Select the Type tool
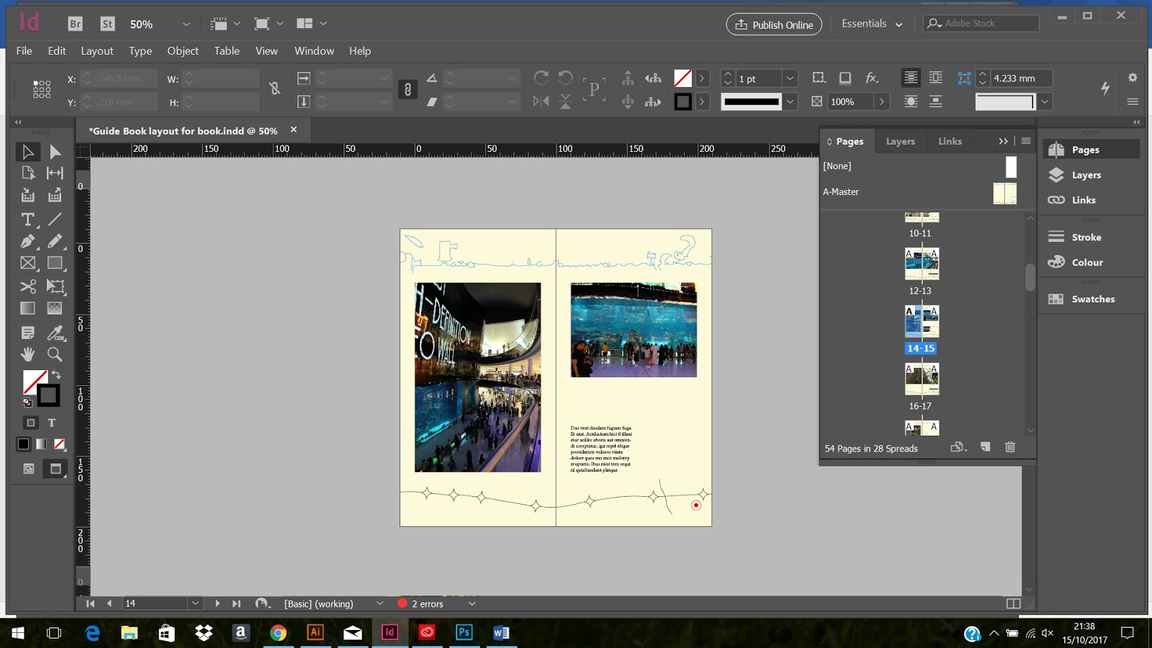1152x648 pixels. [27, 219]
